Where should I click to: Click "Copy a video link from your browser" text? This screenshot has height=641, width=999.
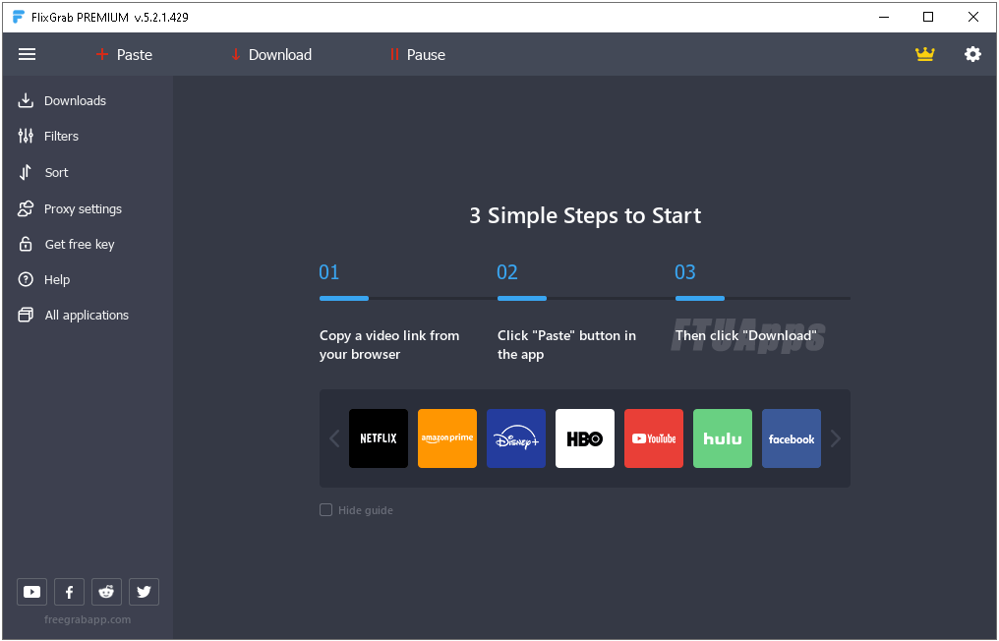[389, 345]
